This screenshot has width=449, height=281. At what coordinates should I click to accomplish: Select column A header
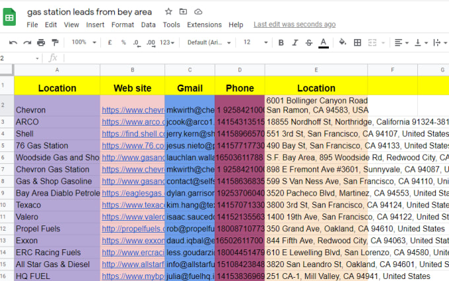(57, 70)
